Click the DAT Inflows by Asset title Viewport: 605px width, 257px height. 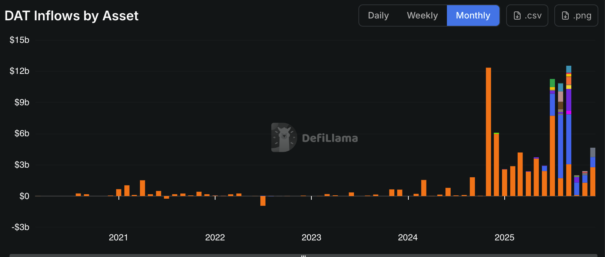coord(71,16)
